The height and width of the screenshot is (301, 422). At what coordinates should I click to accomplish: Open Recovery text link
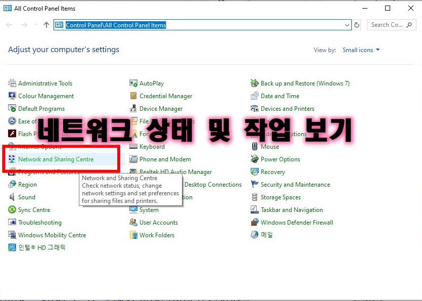coord(273,172)
